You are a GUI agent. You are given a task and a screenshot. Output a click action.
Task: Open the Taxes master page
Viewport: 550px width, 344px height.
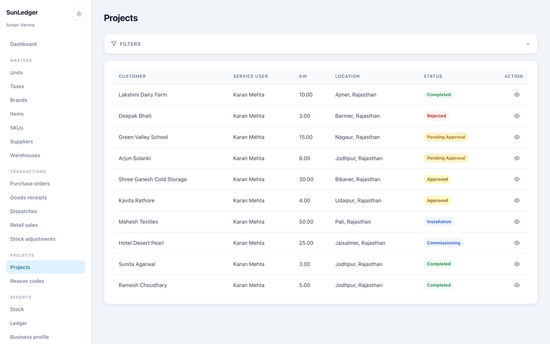[46, 86]
